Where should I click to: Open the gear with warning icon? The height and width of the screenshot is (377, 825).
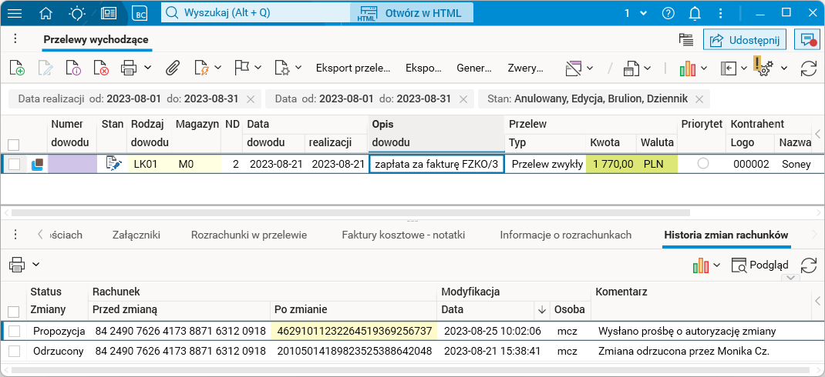763,67
